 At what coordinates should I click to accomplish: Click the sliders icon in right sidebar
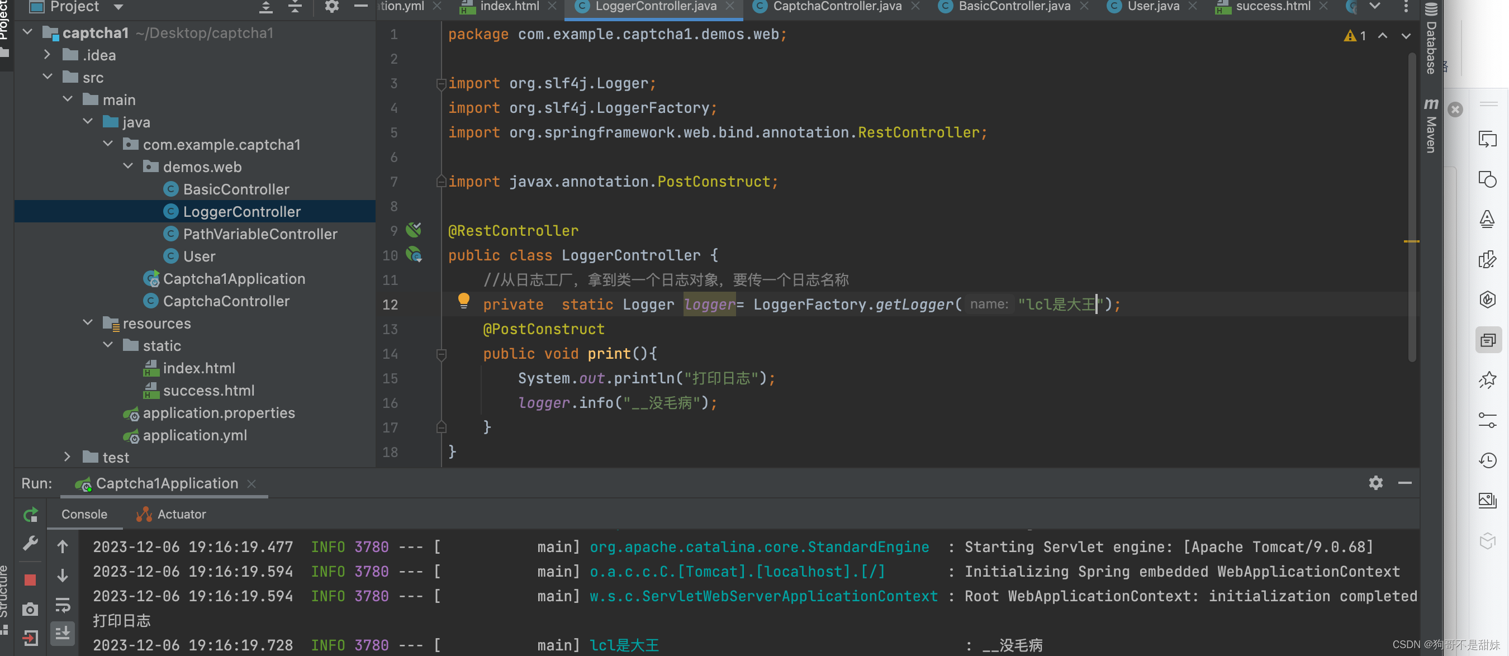pos(1487,420)
